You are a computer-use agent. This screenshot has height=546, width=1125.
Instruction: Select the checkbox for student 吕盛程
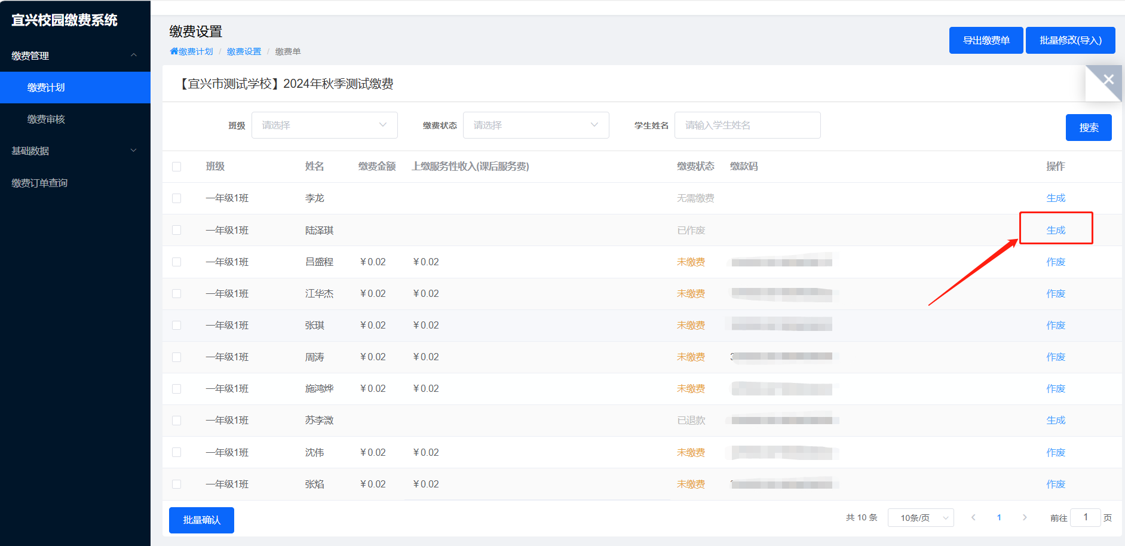[x=177, y=262]
